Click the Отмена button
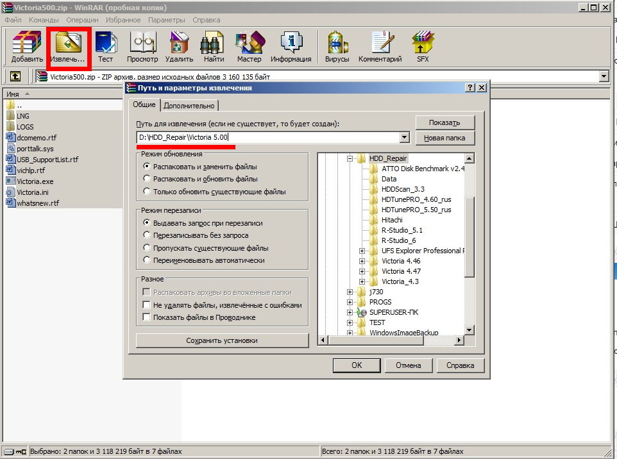617x459 pixels. [409, 365]
